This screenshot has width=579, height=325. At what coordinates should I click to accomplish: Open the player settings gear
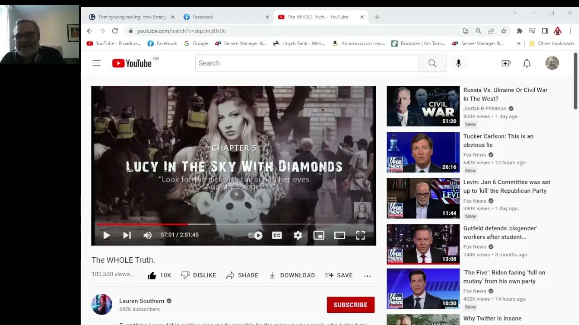click(x=298, y=235)
